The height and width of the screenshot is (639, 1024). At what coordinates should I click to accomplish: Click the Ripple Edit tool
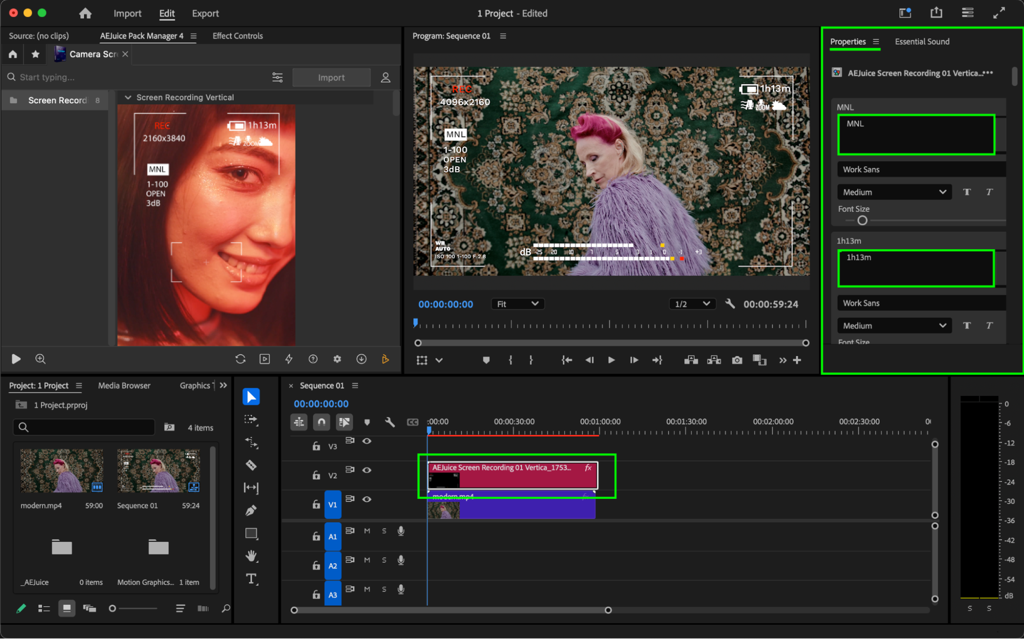(251, 443)
